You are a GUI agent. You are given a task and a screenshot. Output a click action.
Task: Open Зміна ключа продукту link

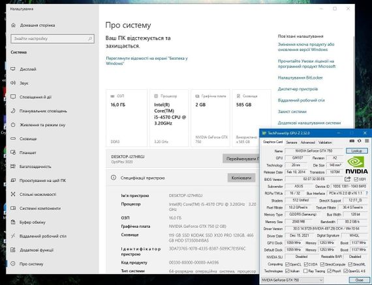[306, 47]
